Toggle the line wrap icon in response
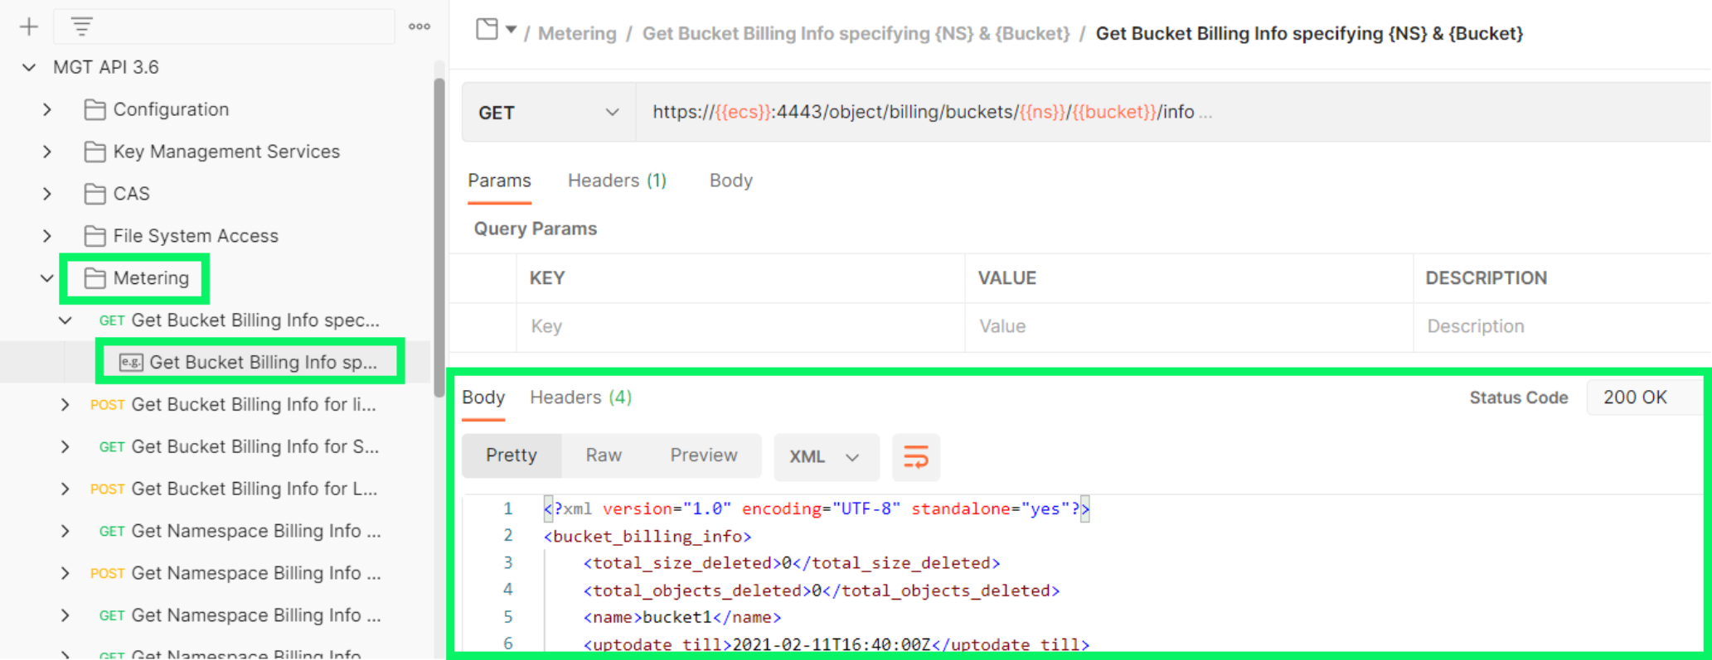 916,456
